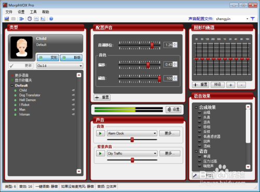The height and width of the screenshot is (192, 260).
Task: Click the Child avatar thumbnail
Action: 21,47
